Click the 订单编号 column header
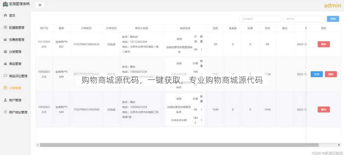The image size is (344, 155). (x=86, y=28)
